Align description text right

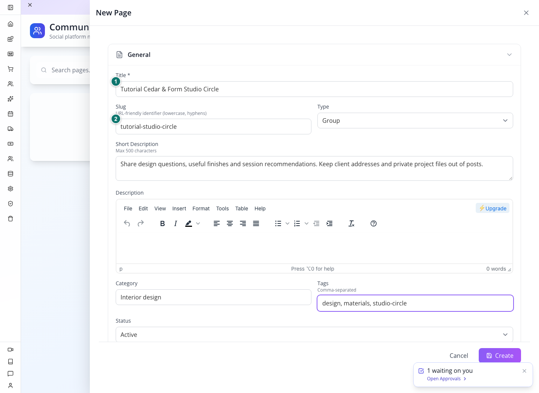[x=243, y=223]
